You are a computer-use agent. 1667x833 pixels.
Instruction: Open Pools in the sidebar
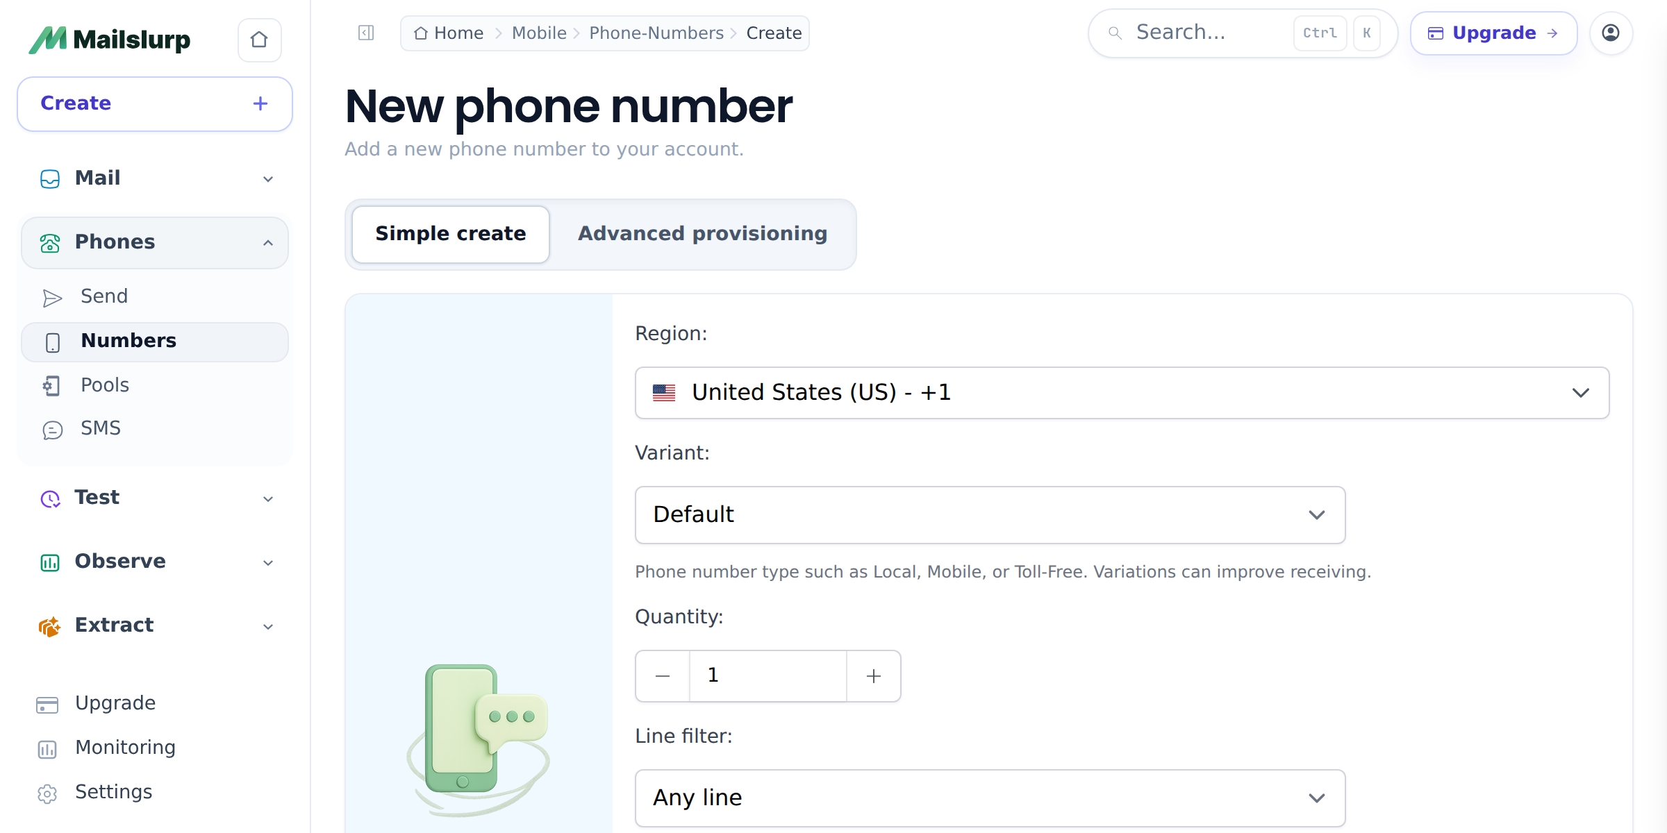pyautogui.click(x=105, y=385)
